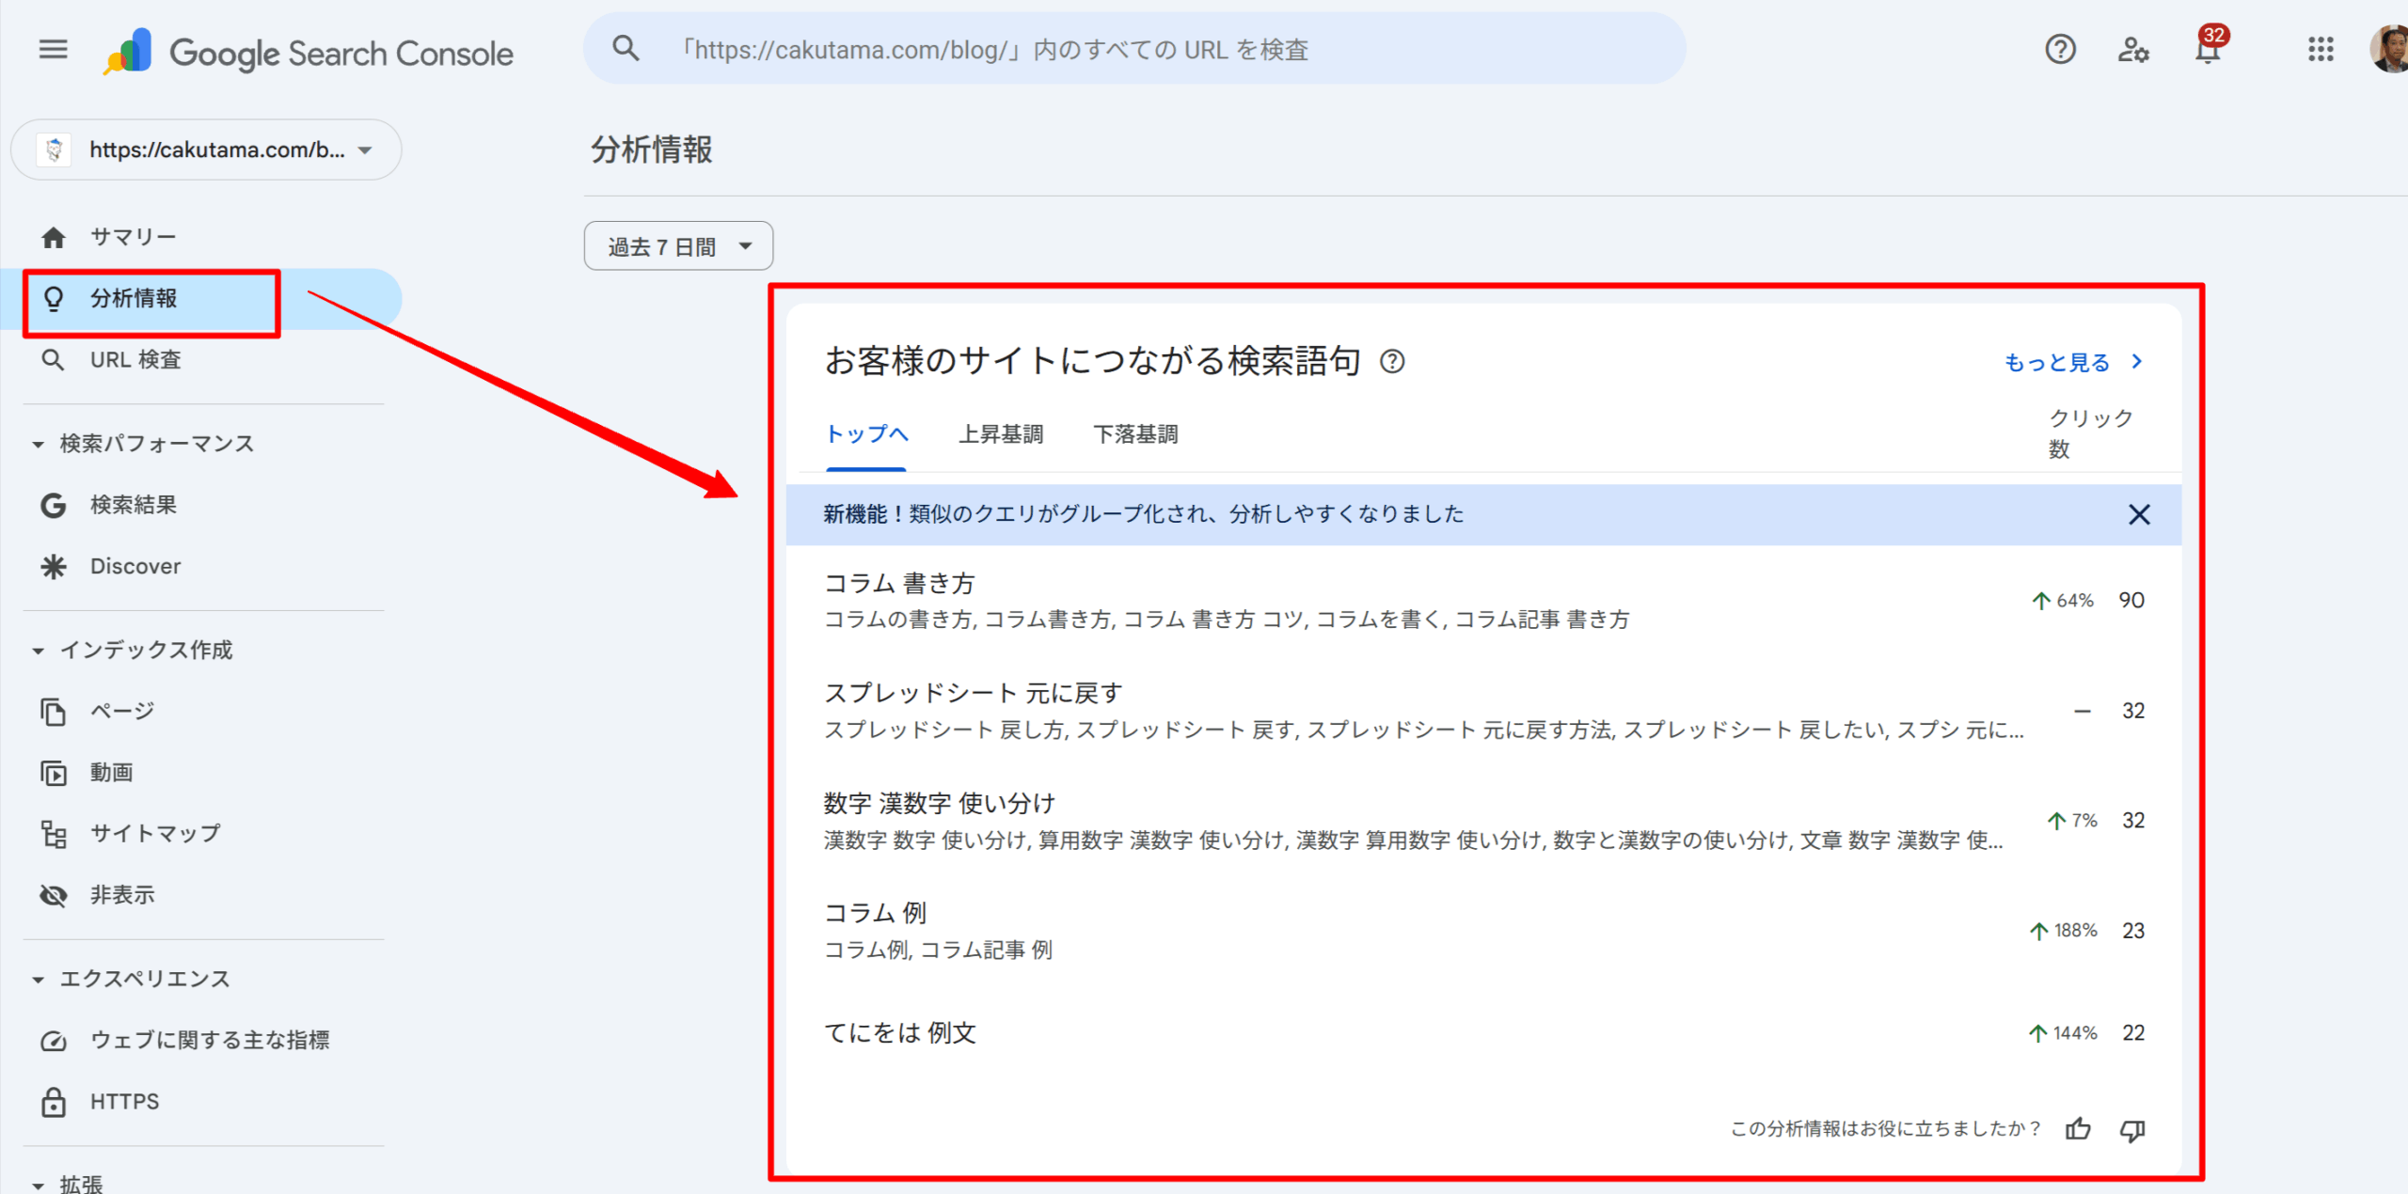Dismiss the 新機能 banner with X
The height and width of the screenshot is (1194, 2408).
tap(2139, 514)
